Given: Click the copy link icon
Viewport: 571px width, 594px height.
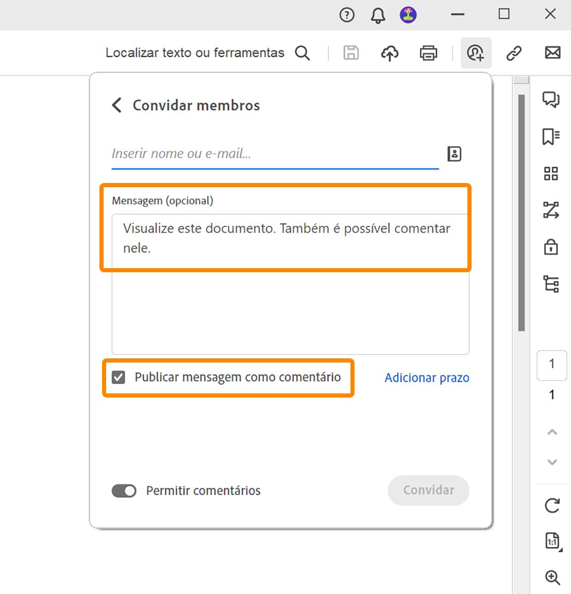Looking at the screenshot, I should coord(514,53).
